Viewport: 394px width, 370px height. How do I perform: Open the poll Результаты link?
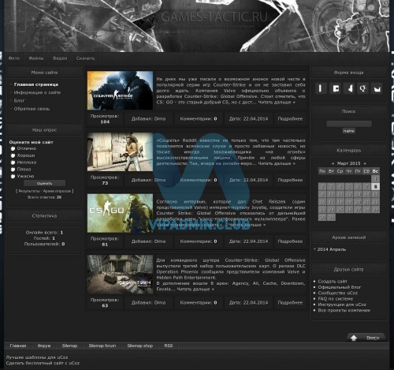point(29,191)
